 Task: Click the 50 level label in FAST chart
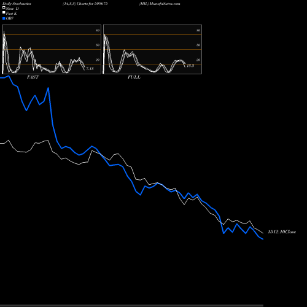(x=98, y=45)
